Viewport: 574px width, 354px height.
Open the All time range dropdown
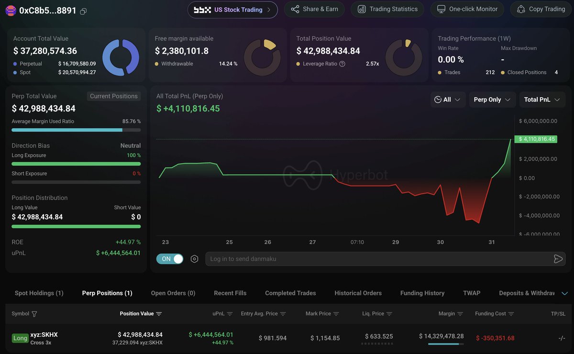[448, 100]
